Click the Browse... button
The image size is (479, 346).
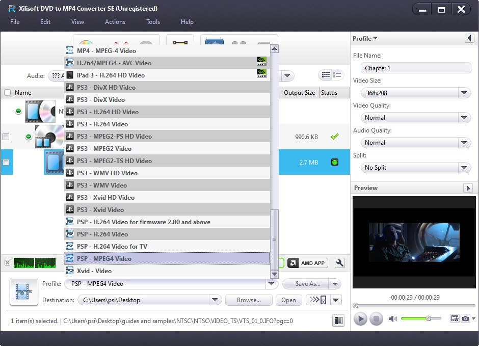point(249,300)
